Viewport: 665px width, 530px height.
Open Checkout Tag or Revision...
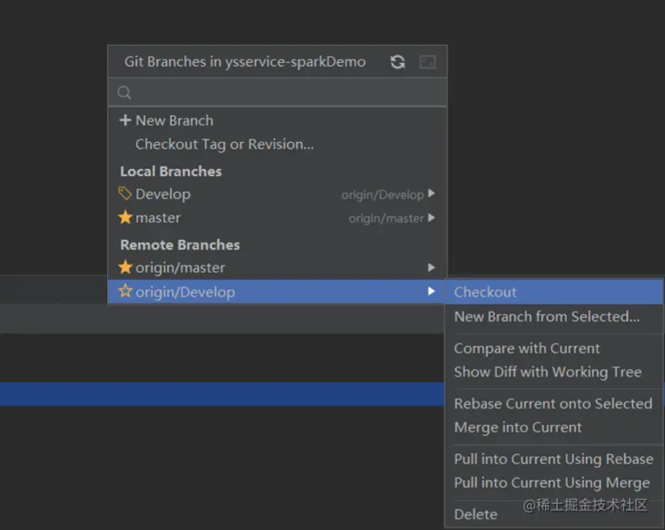[225, 145]
